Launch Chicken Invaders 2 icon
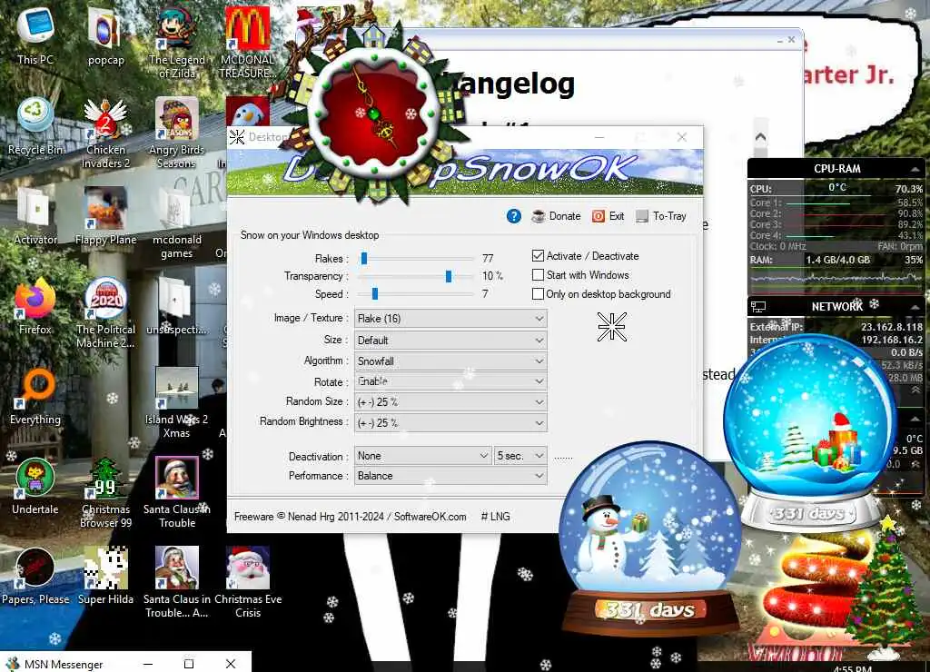This screenshot has height=672, width=930. coord(105,132)
